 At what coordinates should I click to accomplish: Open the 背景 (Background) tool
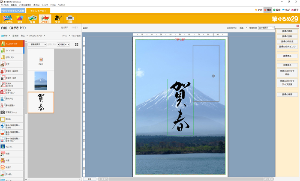(x=20, y=18)
